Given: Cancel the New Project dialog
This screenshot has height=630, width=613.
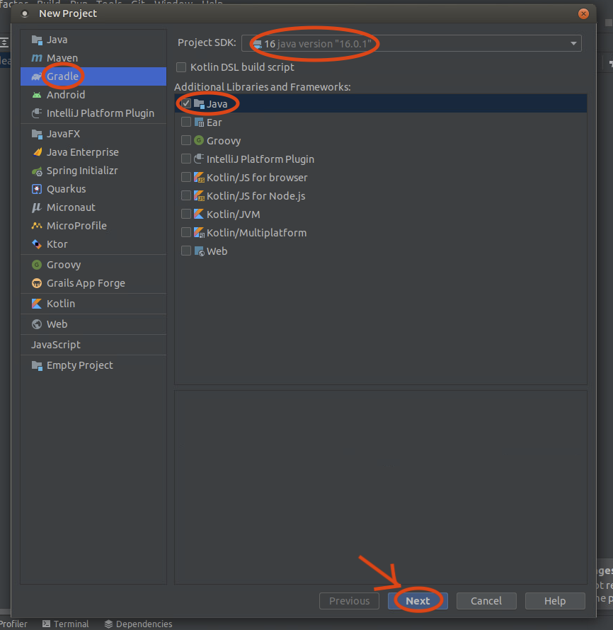Looking at the screenshot, I should tap(486, 601).
